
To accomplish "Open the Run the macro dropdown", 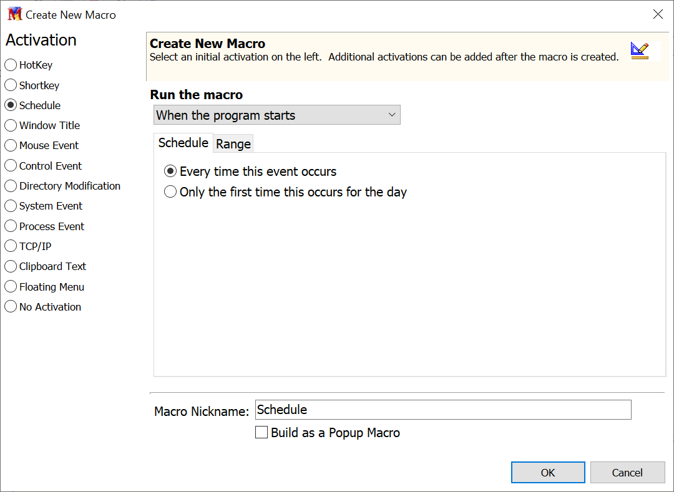I will (x=276, y=115).
